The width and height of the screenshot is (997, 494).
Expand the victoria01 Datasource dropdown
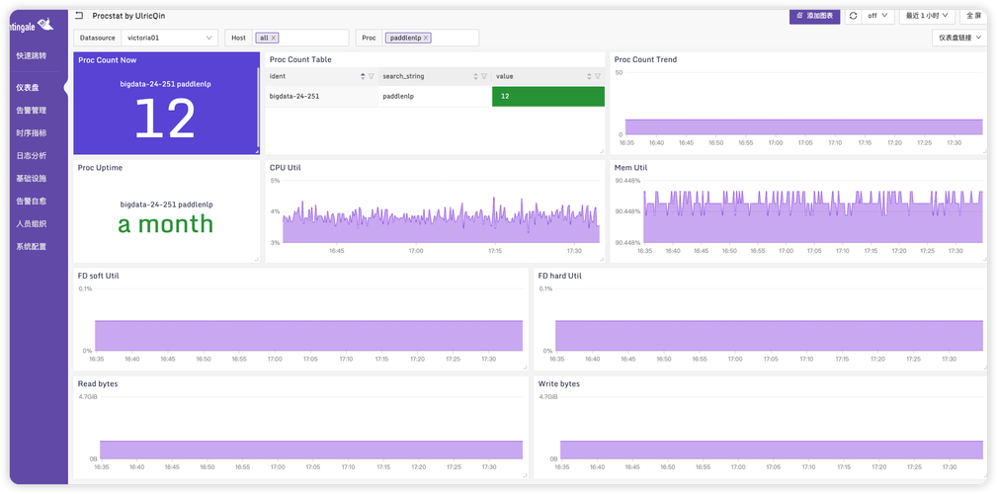coord(169,39)
